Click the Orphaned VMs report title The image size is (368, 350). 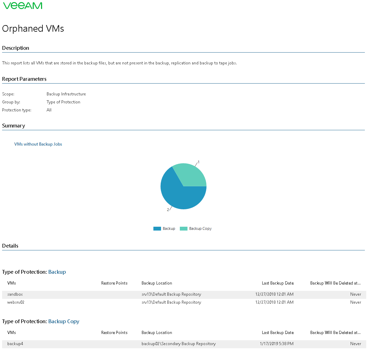click(x=33, y=29)
